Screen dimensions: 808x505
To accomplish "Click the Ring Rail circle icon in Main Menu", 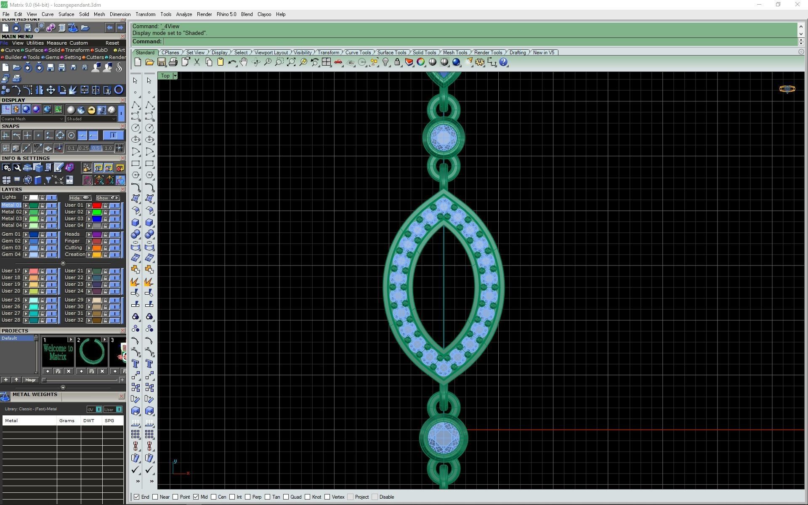I will (x=119, y=90).
